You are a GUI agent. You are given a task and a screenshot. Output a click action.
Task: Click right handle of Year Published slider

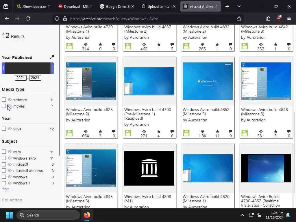tap(52, 68)
